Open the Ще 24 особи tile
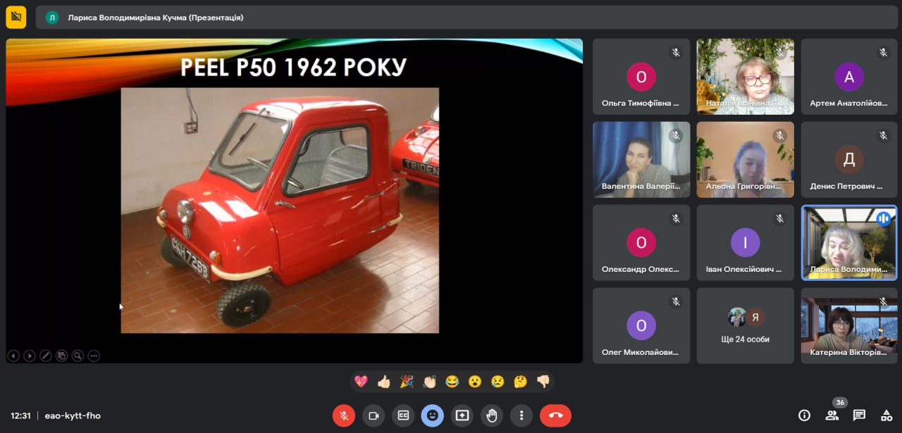This screenshot has height=433, width=902. tap(746, 325)
